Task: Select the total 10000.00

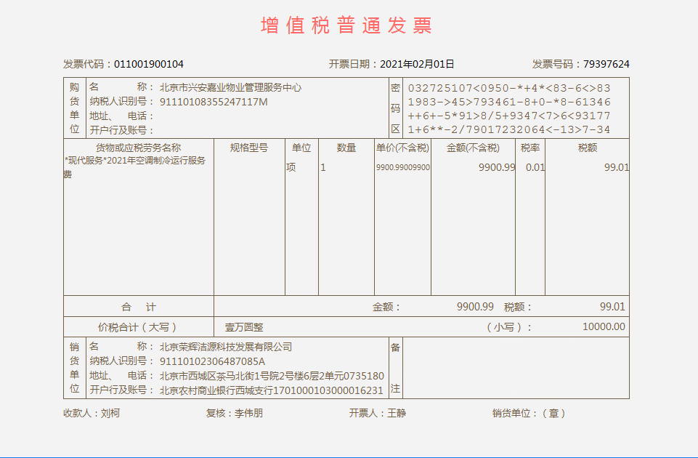Action: [604, 327]
